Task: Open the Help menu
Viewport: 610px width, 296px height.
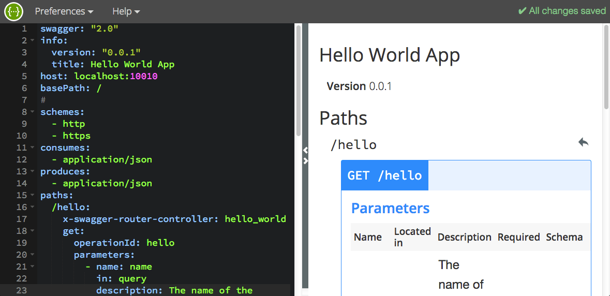Action: point(126,12)
